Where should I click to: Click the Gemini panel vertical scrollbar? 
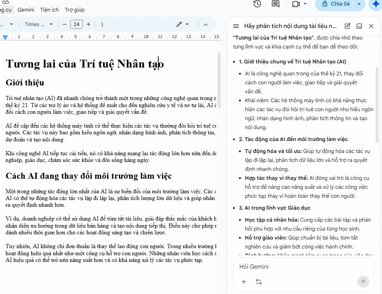377,104
